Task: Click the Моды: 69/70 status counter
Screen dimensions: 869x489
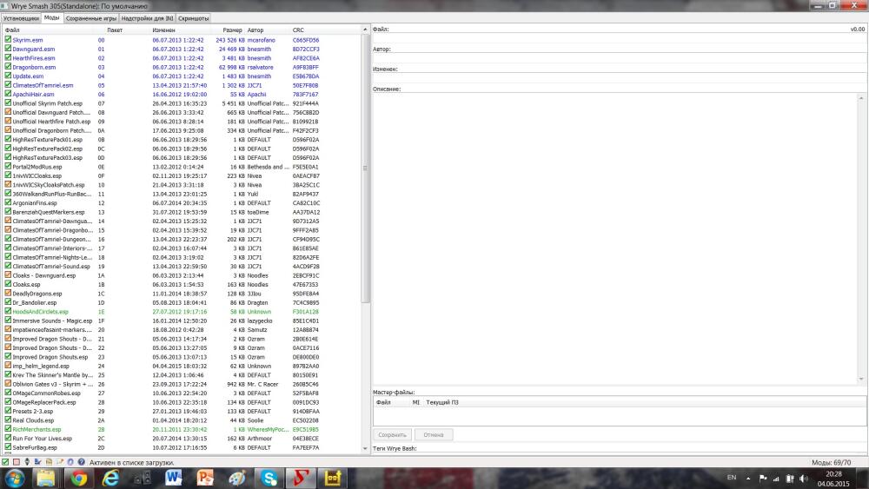Action: click(x=832, y=462)
